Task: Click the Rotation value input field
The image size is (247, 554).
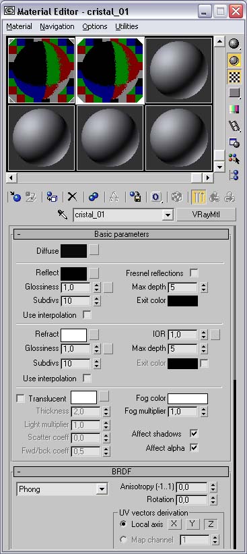Action: tap(192, 500)
